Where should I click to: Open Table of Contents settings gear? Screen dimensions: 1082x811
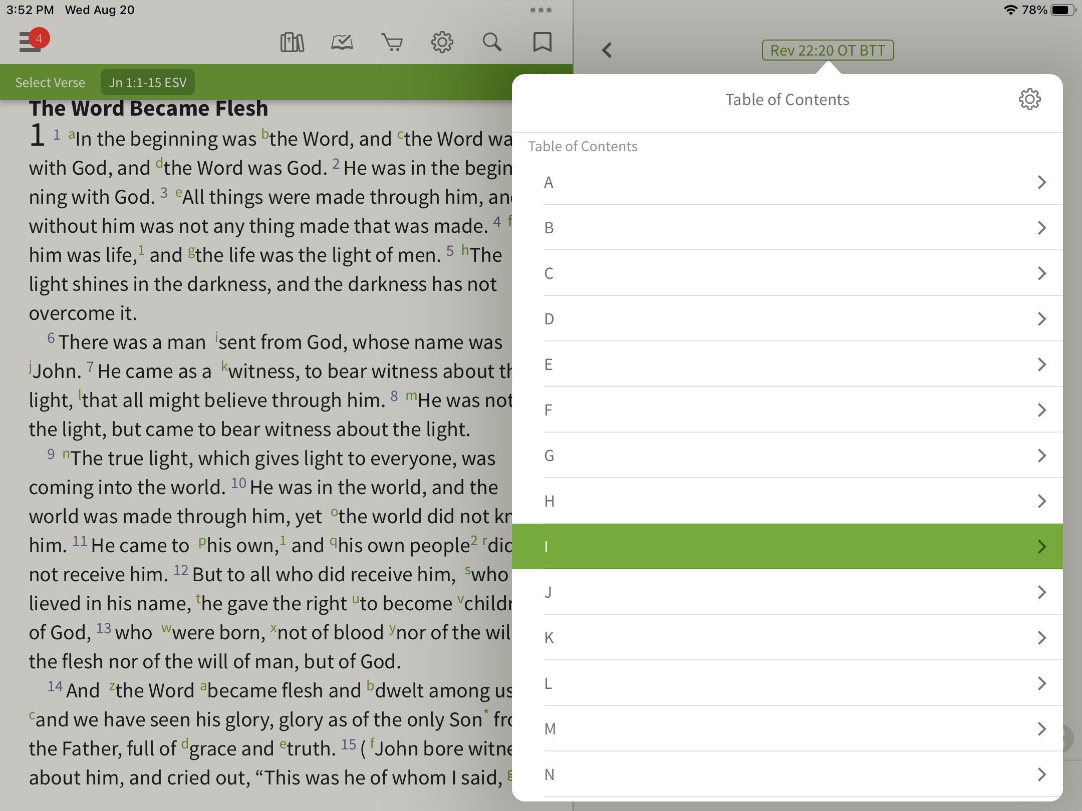coord(1029,100)
